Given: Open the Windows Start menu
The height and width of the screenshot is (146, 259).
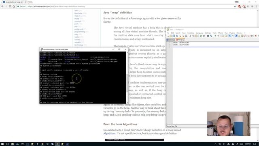Looking at the screenshot, I should click(x=2, y=144).
